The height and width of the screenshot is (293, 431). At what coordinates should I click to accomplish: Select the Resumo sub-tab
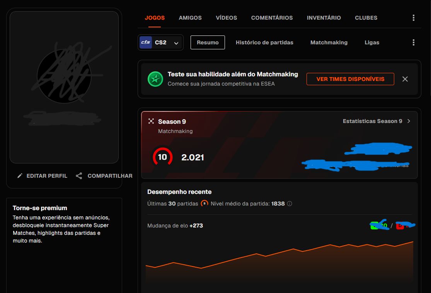coord(208,42)
